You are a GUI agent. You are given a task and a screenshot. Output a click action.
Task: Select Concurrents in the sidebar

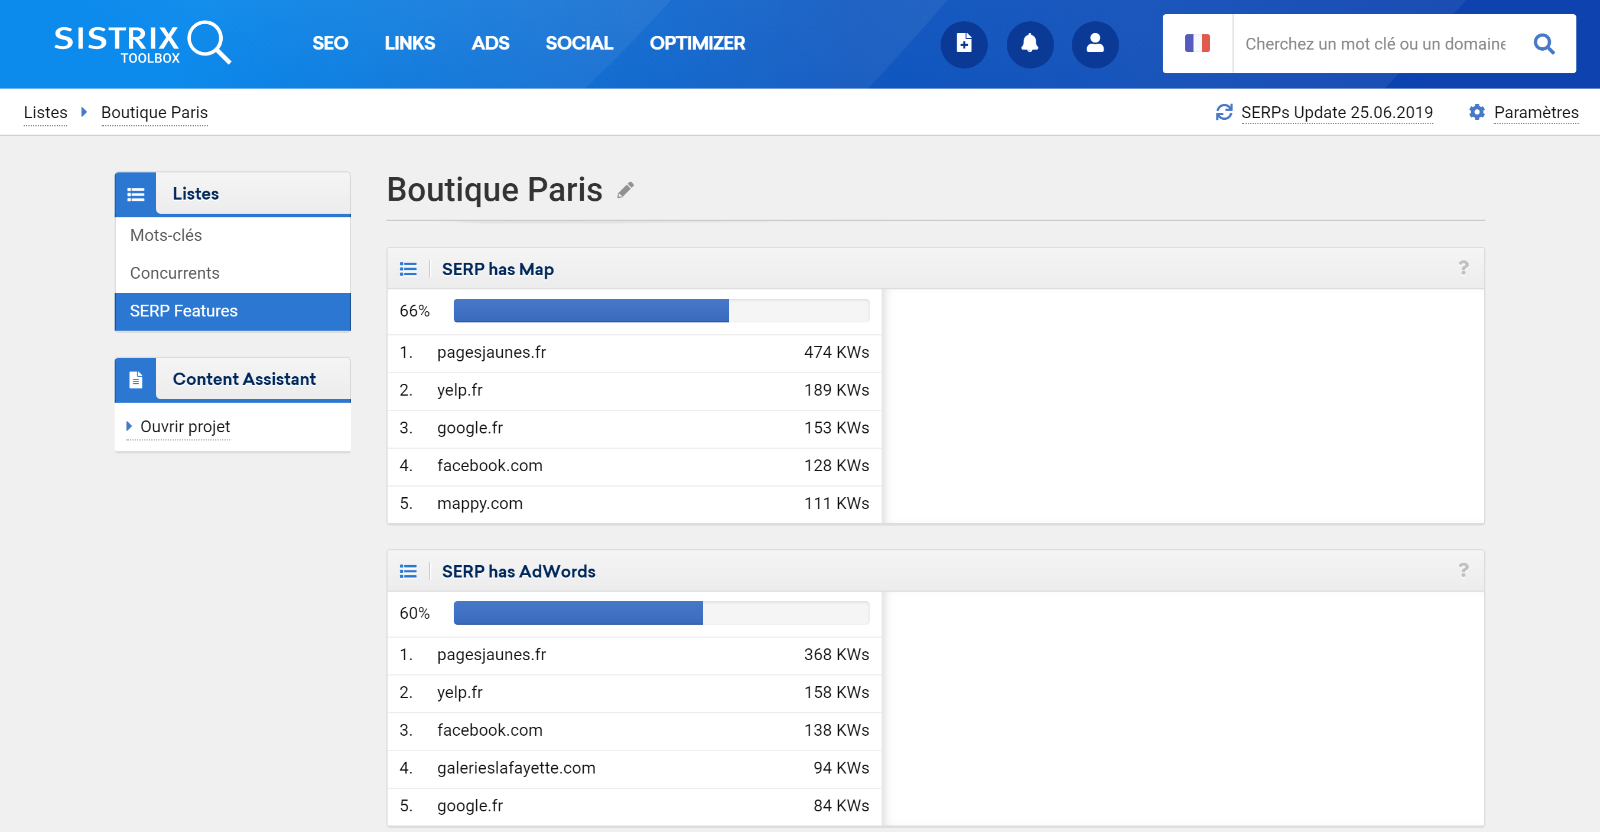[x=233, y=273]
